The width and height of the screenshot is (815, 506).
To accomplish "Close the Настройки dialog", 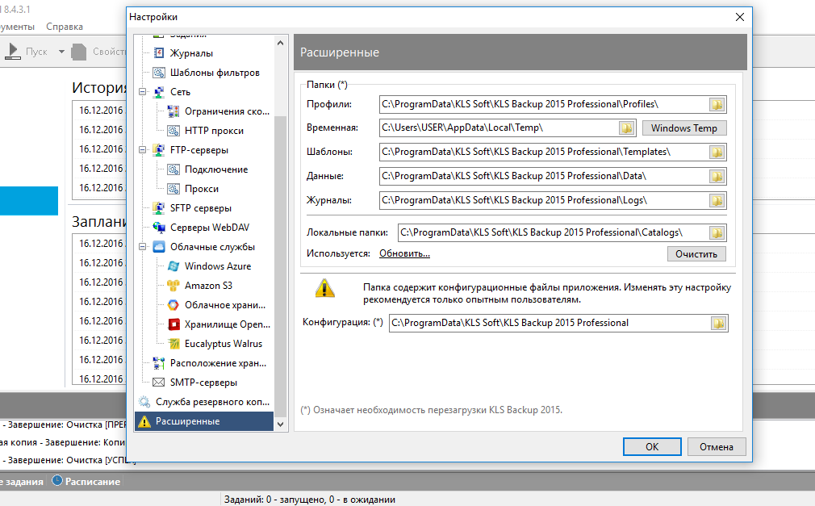I will click(740, 17).
